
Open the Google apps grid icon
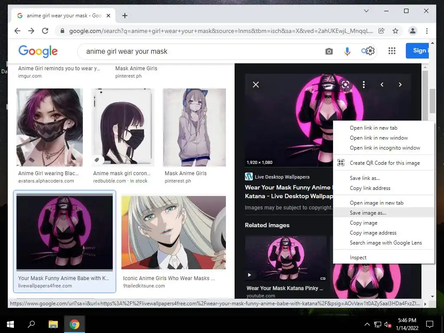click(x=392, y=51)
